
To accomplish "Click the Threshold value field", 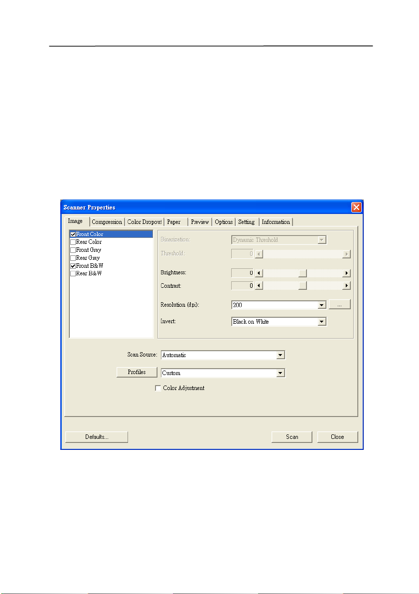I will [x=242, y=254].
